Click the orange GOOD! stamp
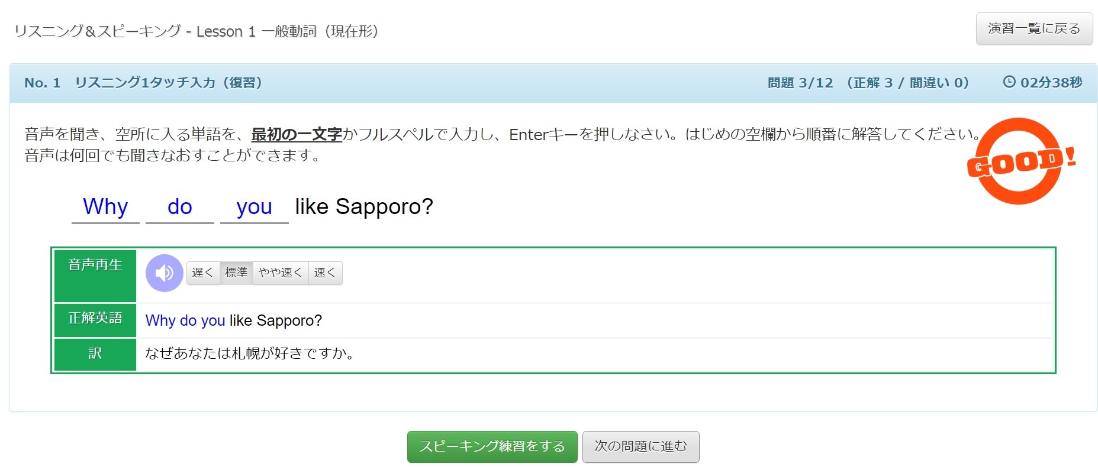1098x467 pixels. (x=1019, y=161)
